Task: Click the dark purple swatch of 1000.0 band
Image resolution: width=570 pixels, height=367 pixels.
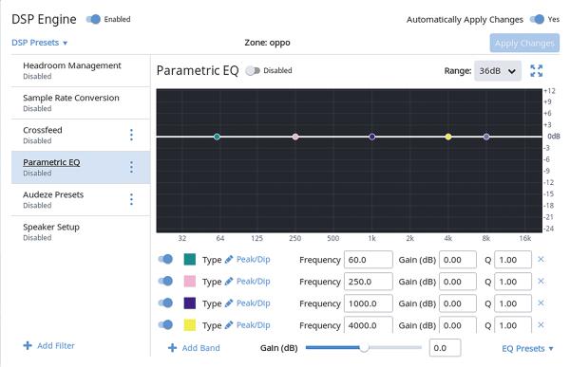Action: tap(190, 303)
